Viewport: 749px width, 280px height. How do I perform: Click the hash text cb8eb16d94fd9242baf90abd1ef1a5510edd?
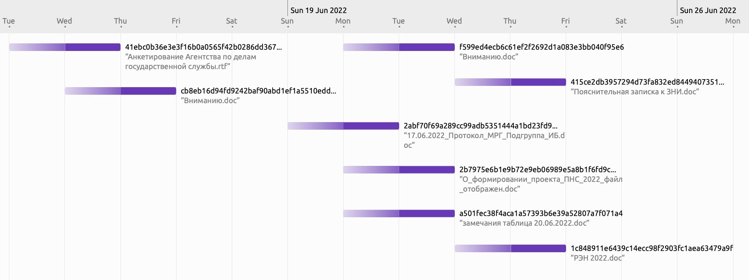258,91
